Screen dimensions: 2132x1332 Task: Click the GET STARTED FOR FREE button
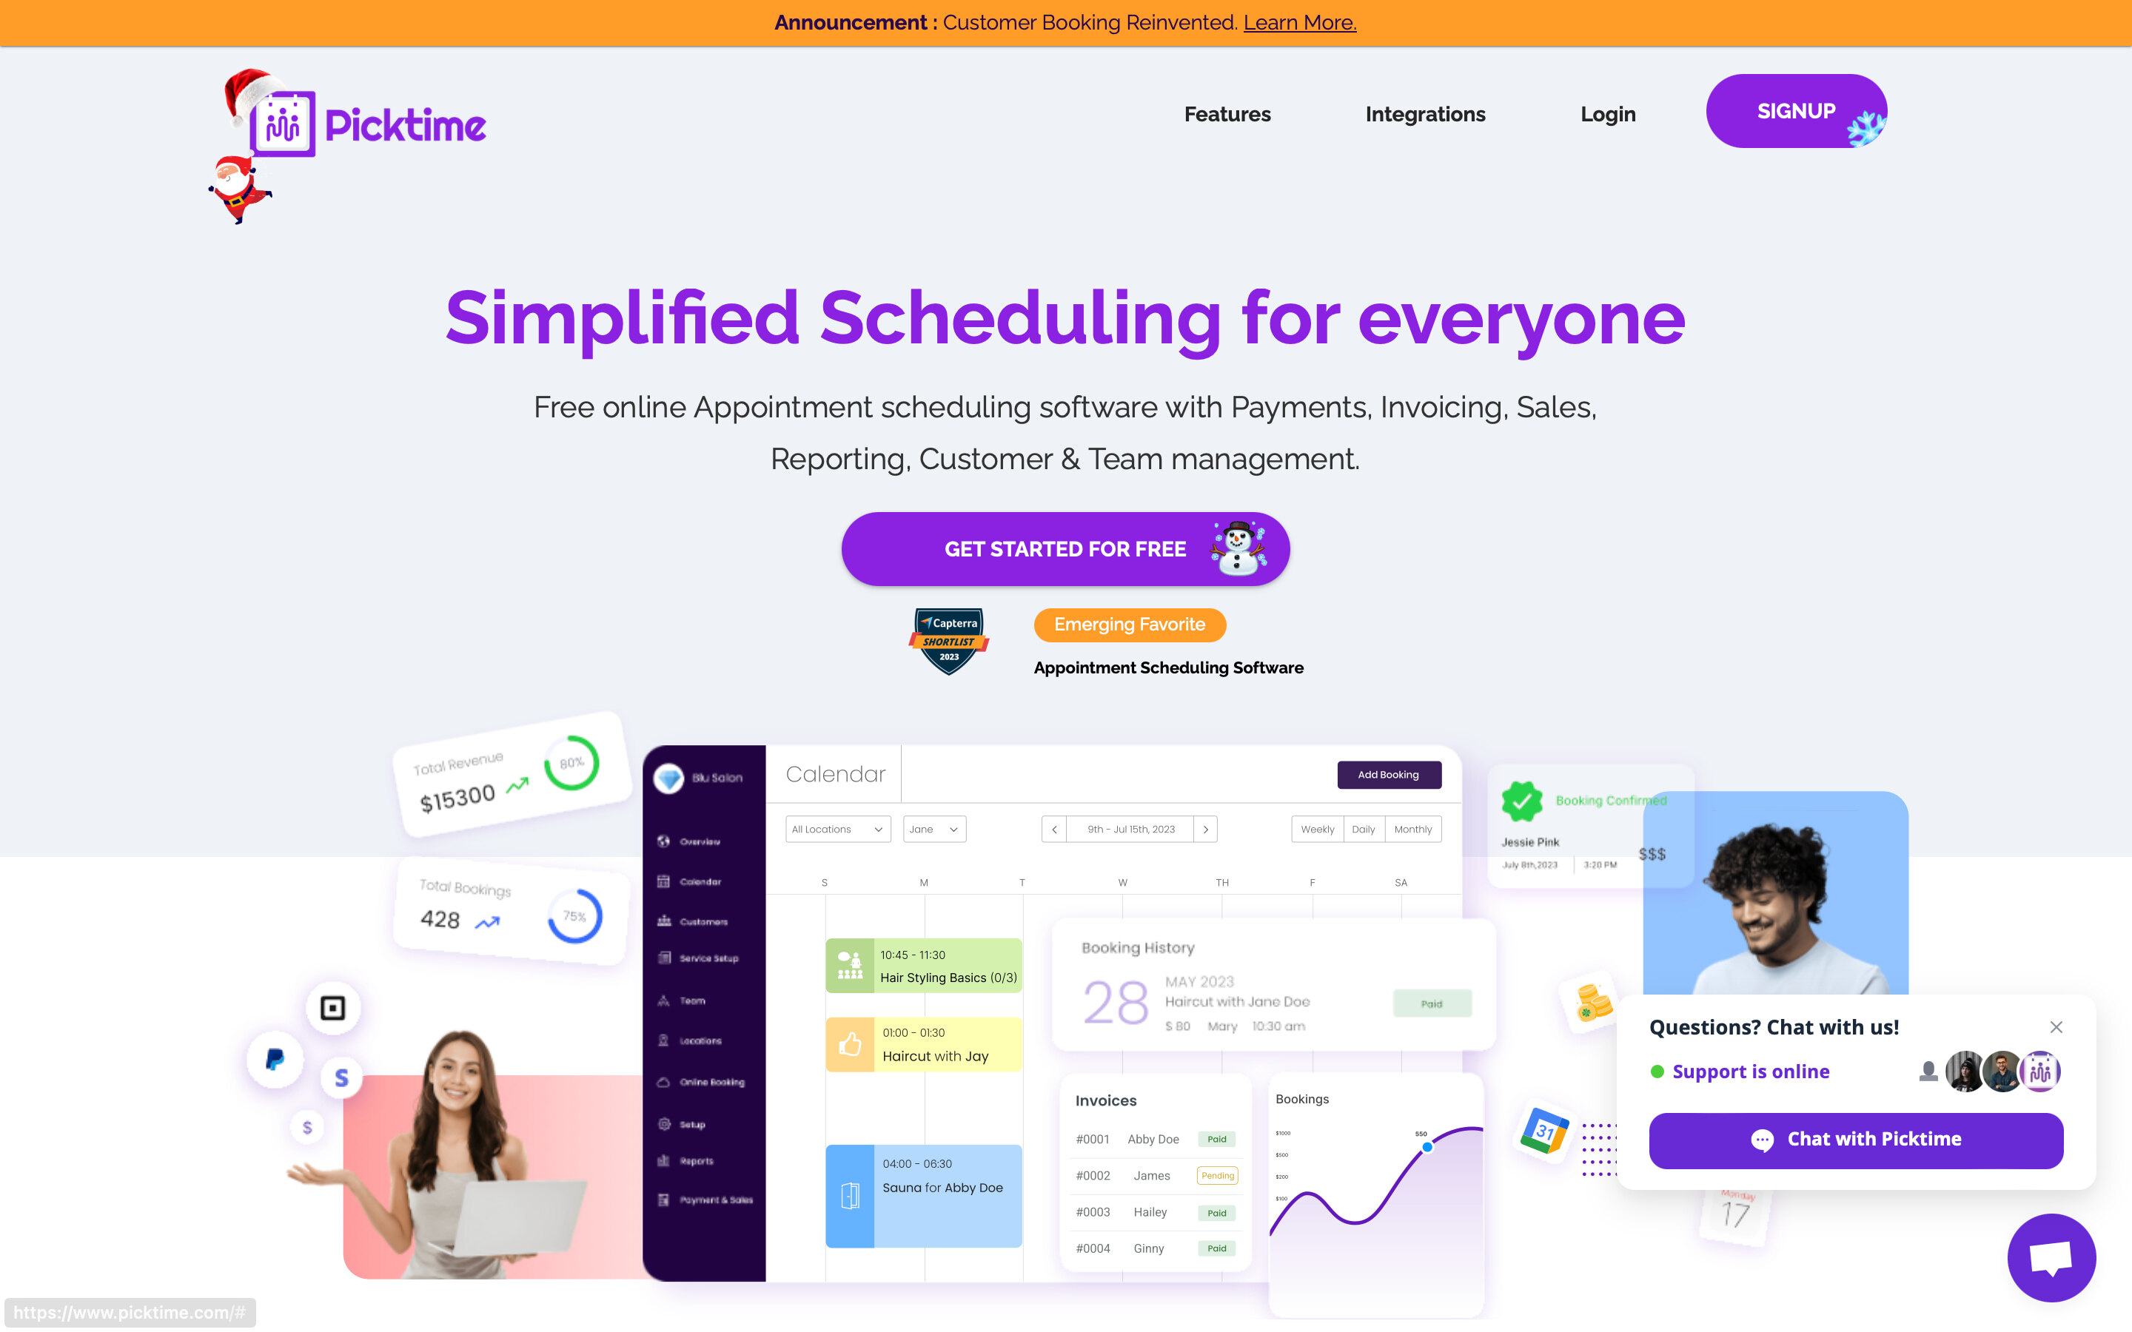point(1065,549)
